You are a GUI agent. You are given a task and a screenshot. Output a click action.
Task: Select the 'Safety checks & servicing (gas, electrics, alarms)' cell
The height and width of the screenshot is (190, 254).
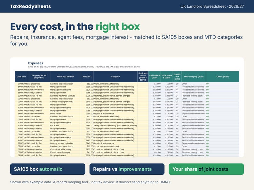point(115,125)
